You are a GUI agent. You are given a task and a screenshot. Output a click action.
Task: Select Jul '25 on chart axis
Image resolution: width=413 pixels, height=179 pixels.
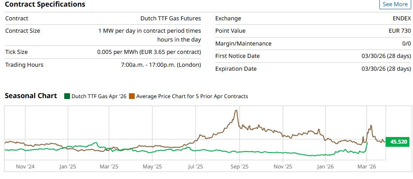pyautogui.click(x=195, y=167)
